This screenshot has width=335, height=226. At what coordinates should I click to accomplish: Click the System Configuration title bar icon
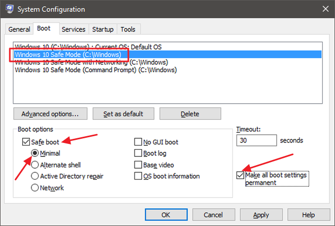[x=9, y=9]
